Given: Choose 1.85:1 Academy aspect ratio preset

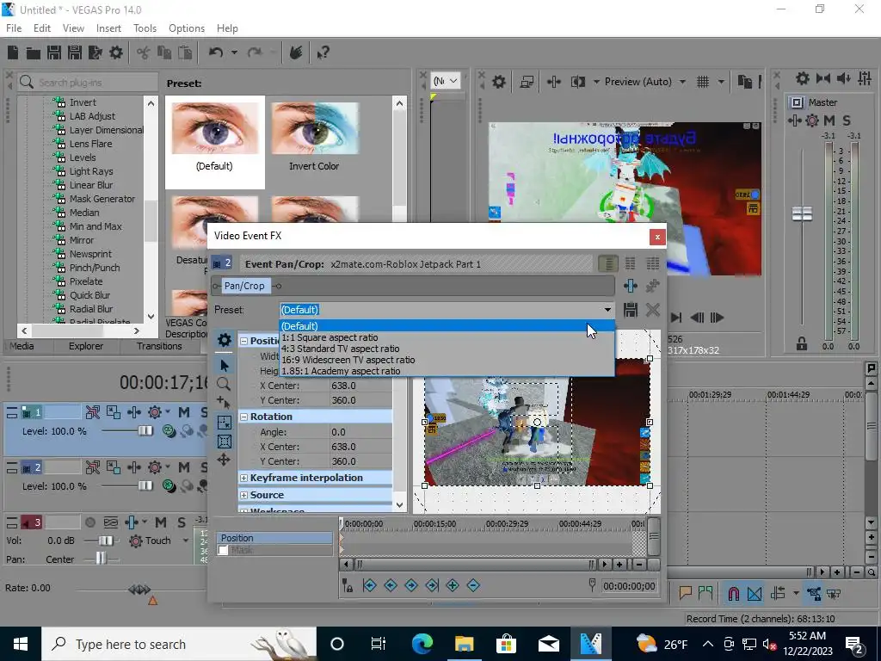Looking at the screenshot, I should pos(447,371).
